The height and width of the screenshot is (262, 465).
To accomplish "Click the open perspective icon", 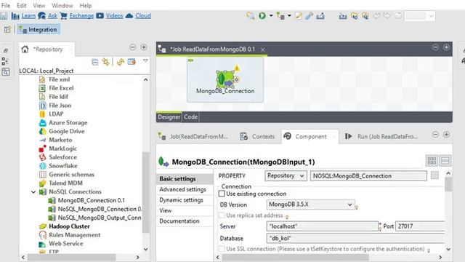I will 7,29.
